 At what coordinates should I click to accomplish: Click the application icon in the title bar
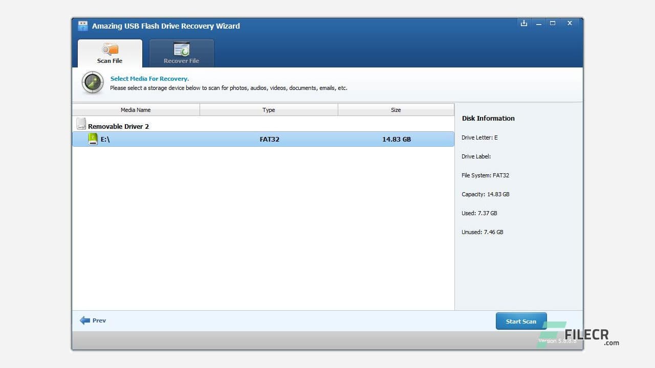coord(82,26)
